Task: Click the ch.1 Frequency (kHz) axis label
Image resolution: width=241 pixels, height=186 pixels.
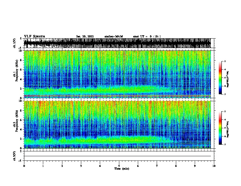Action: point(16,71)
